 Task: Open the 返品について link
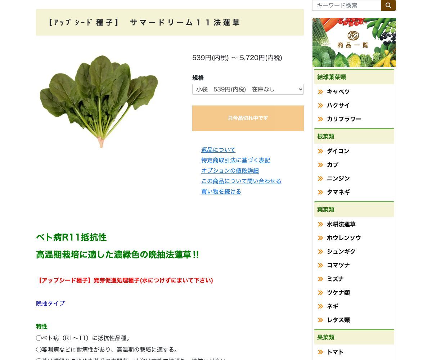[218, 150]
